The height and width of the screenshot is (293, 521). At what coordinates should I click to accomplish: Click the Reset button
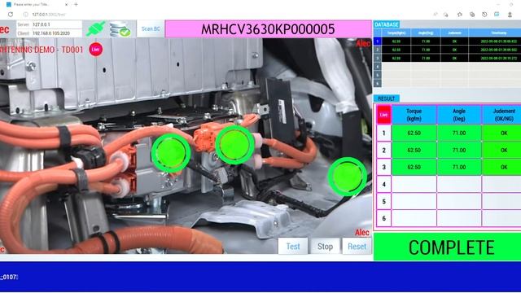(x=357, y=247)
